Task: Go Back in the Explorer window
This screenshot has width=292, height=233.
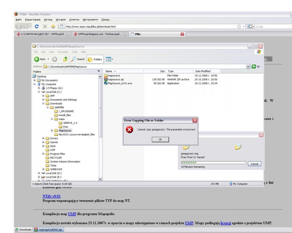Action: coord(40,59)
